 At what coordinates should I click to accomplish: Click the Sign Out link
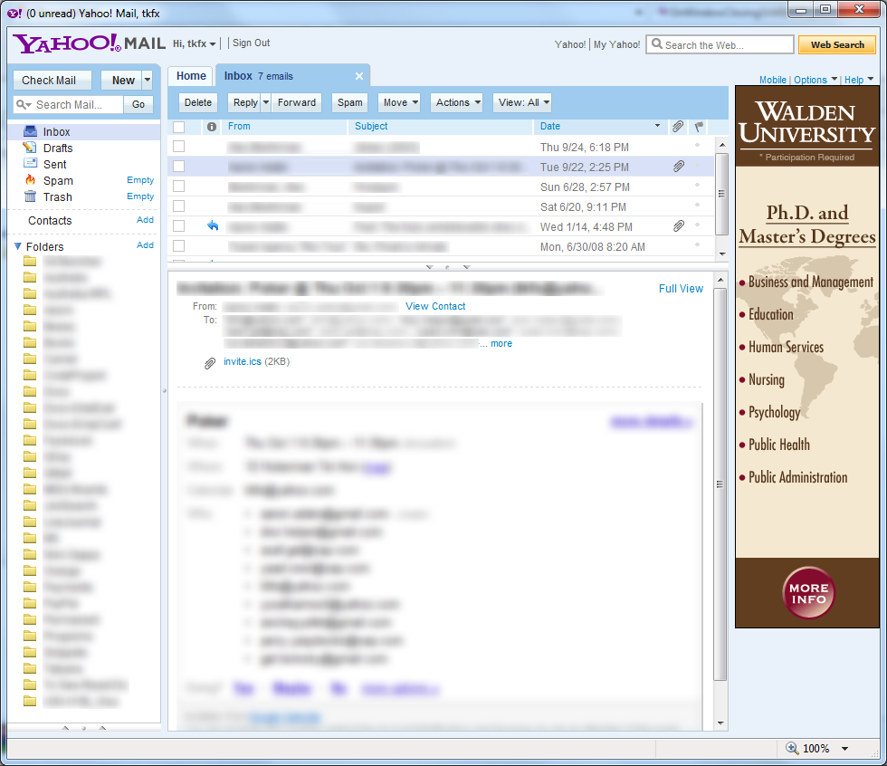click(252, 43)
